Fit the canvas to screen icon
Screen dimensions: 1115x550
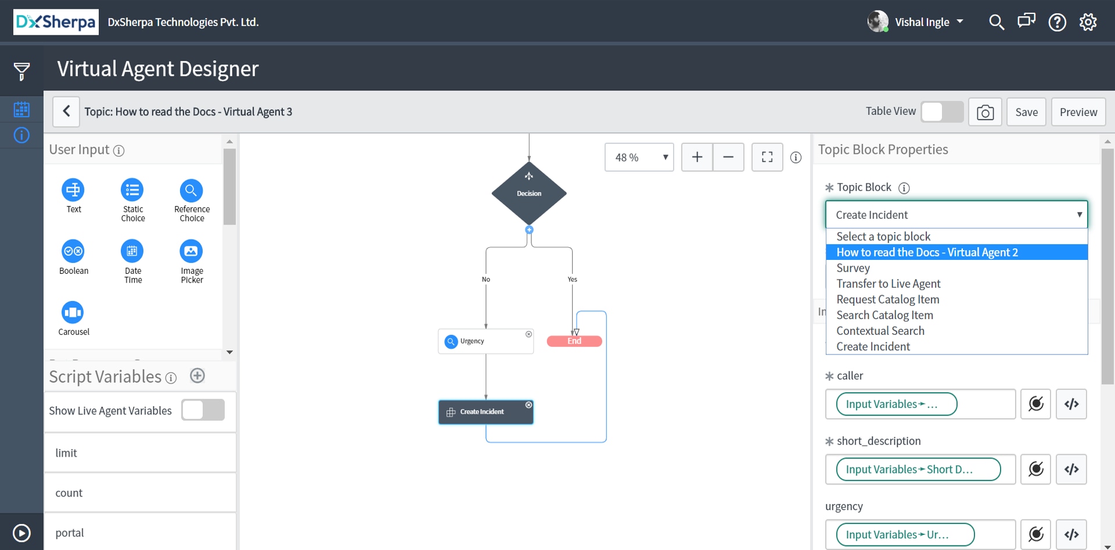tap(767, 157)
